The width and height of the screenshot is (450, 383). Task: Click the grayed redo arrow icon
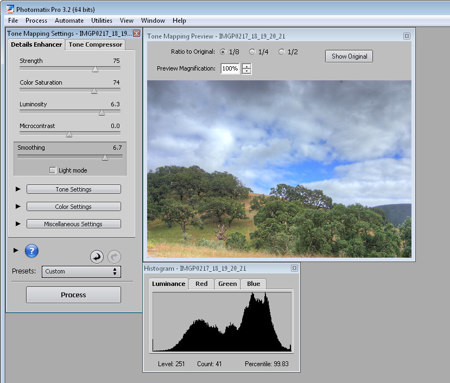click(114, 257)
